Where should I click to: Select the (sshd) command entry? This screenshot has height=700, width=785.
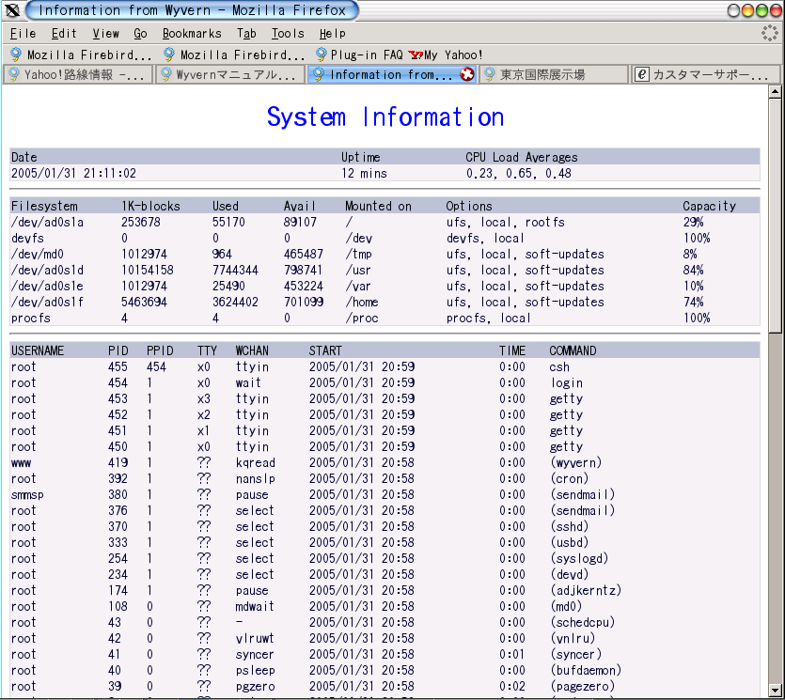click(569, 527)
